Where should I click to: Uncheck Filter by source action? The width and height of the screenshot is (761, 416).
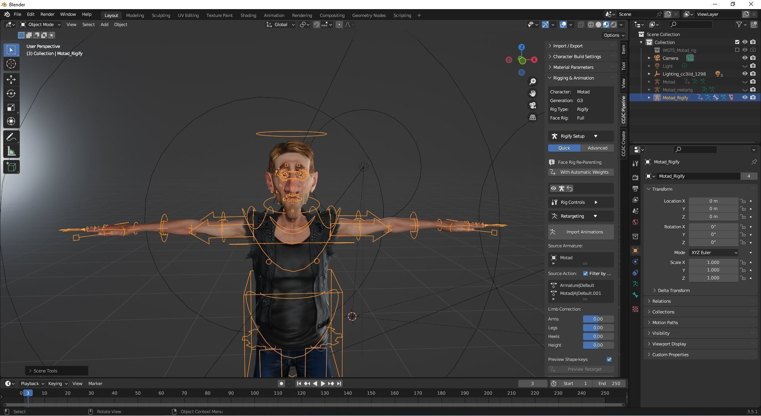point(585,274)
